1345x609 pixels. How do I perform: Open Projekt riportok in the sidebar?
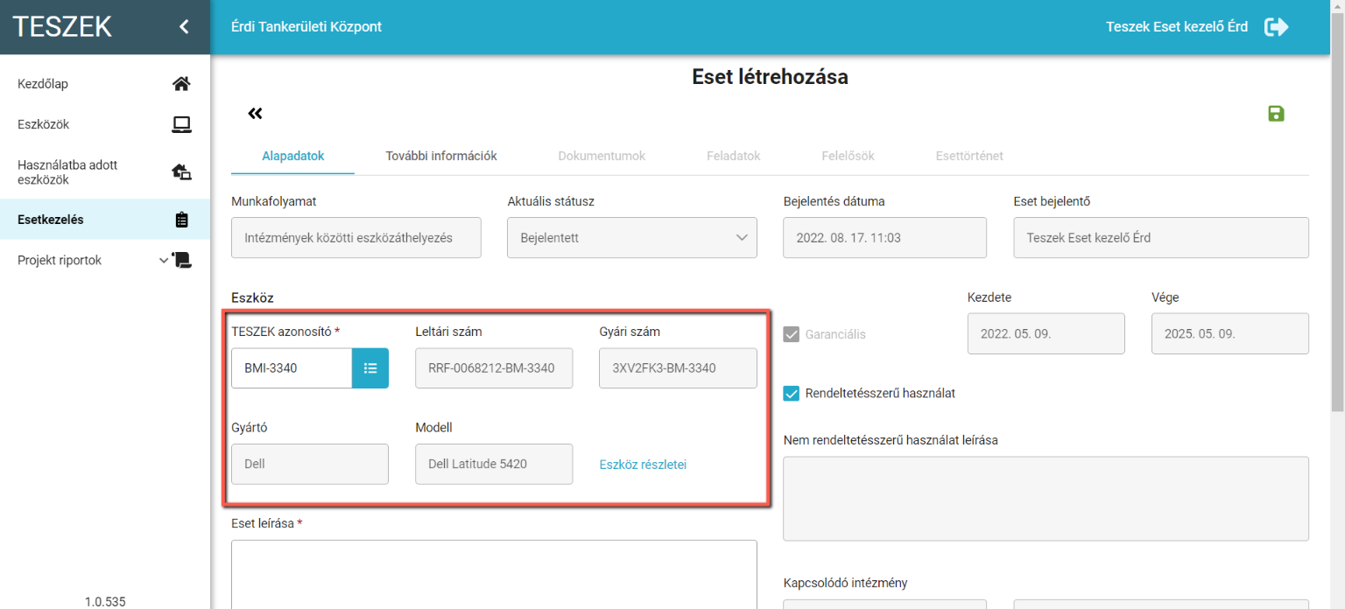(x=105, y=260)
